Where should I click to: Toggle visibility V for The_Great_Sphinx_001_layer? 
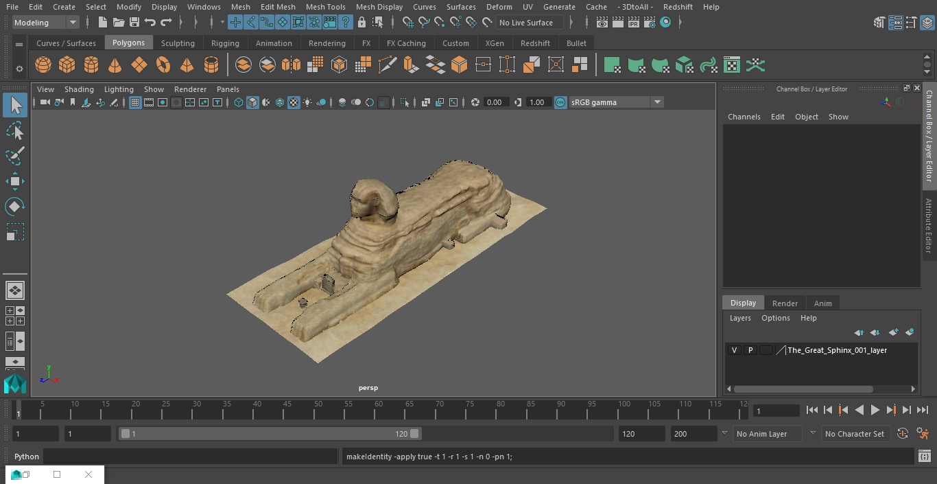tap(735, 350)
